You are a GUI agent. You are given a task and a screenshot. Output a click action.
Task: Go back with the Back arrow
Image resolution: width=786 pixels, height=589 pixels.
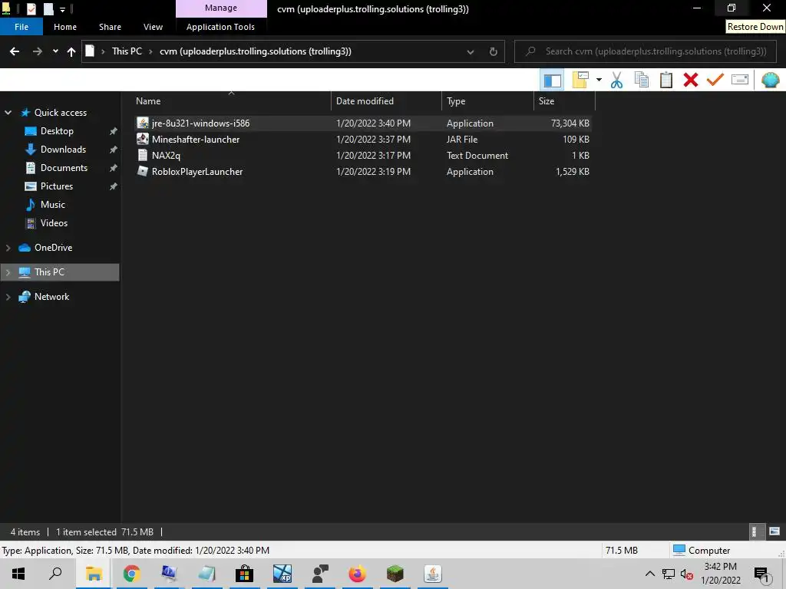pos(15,51)
